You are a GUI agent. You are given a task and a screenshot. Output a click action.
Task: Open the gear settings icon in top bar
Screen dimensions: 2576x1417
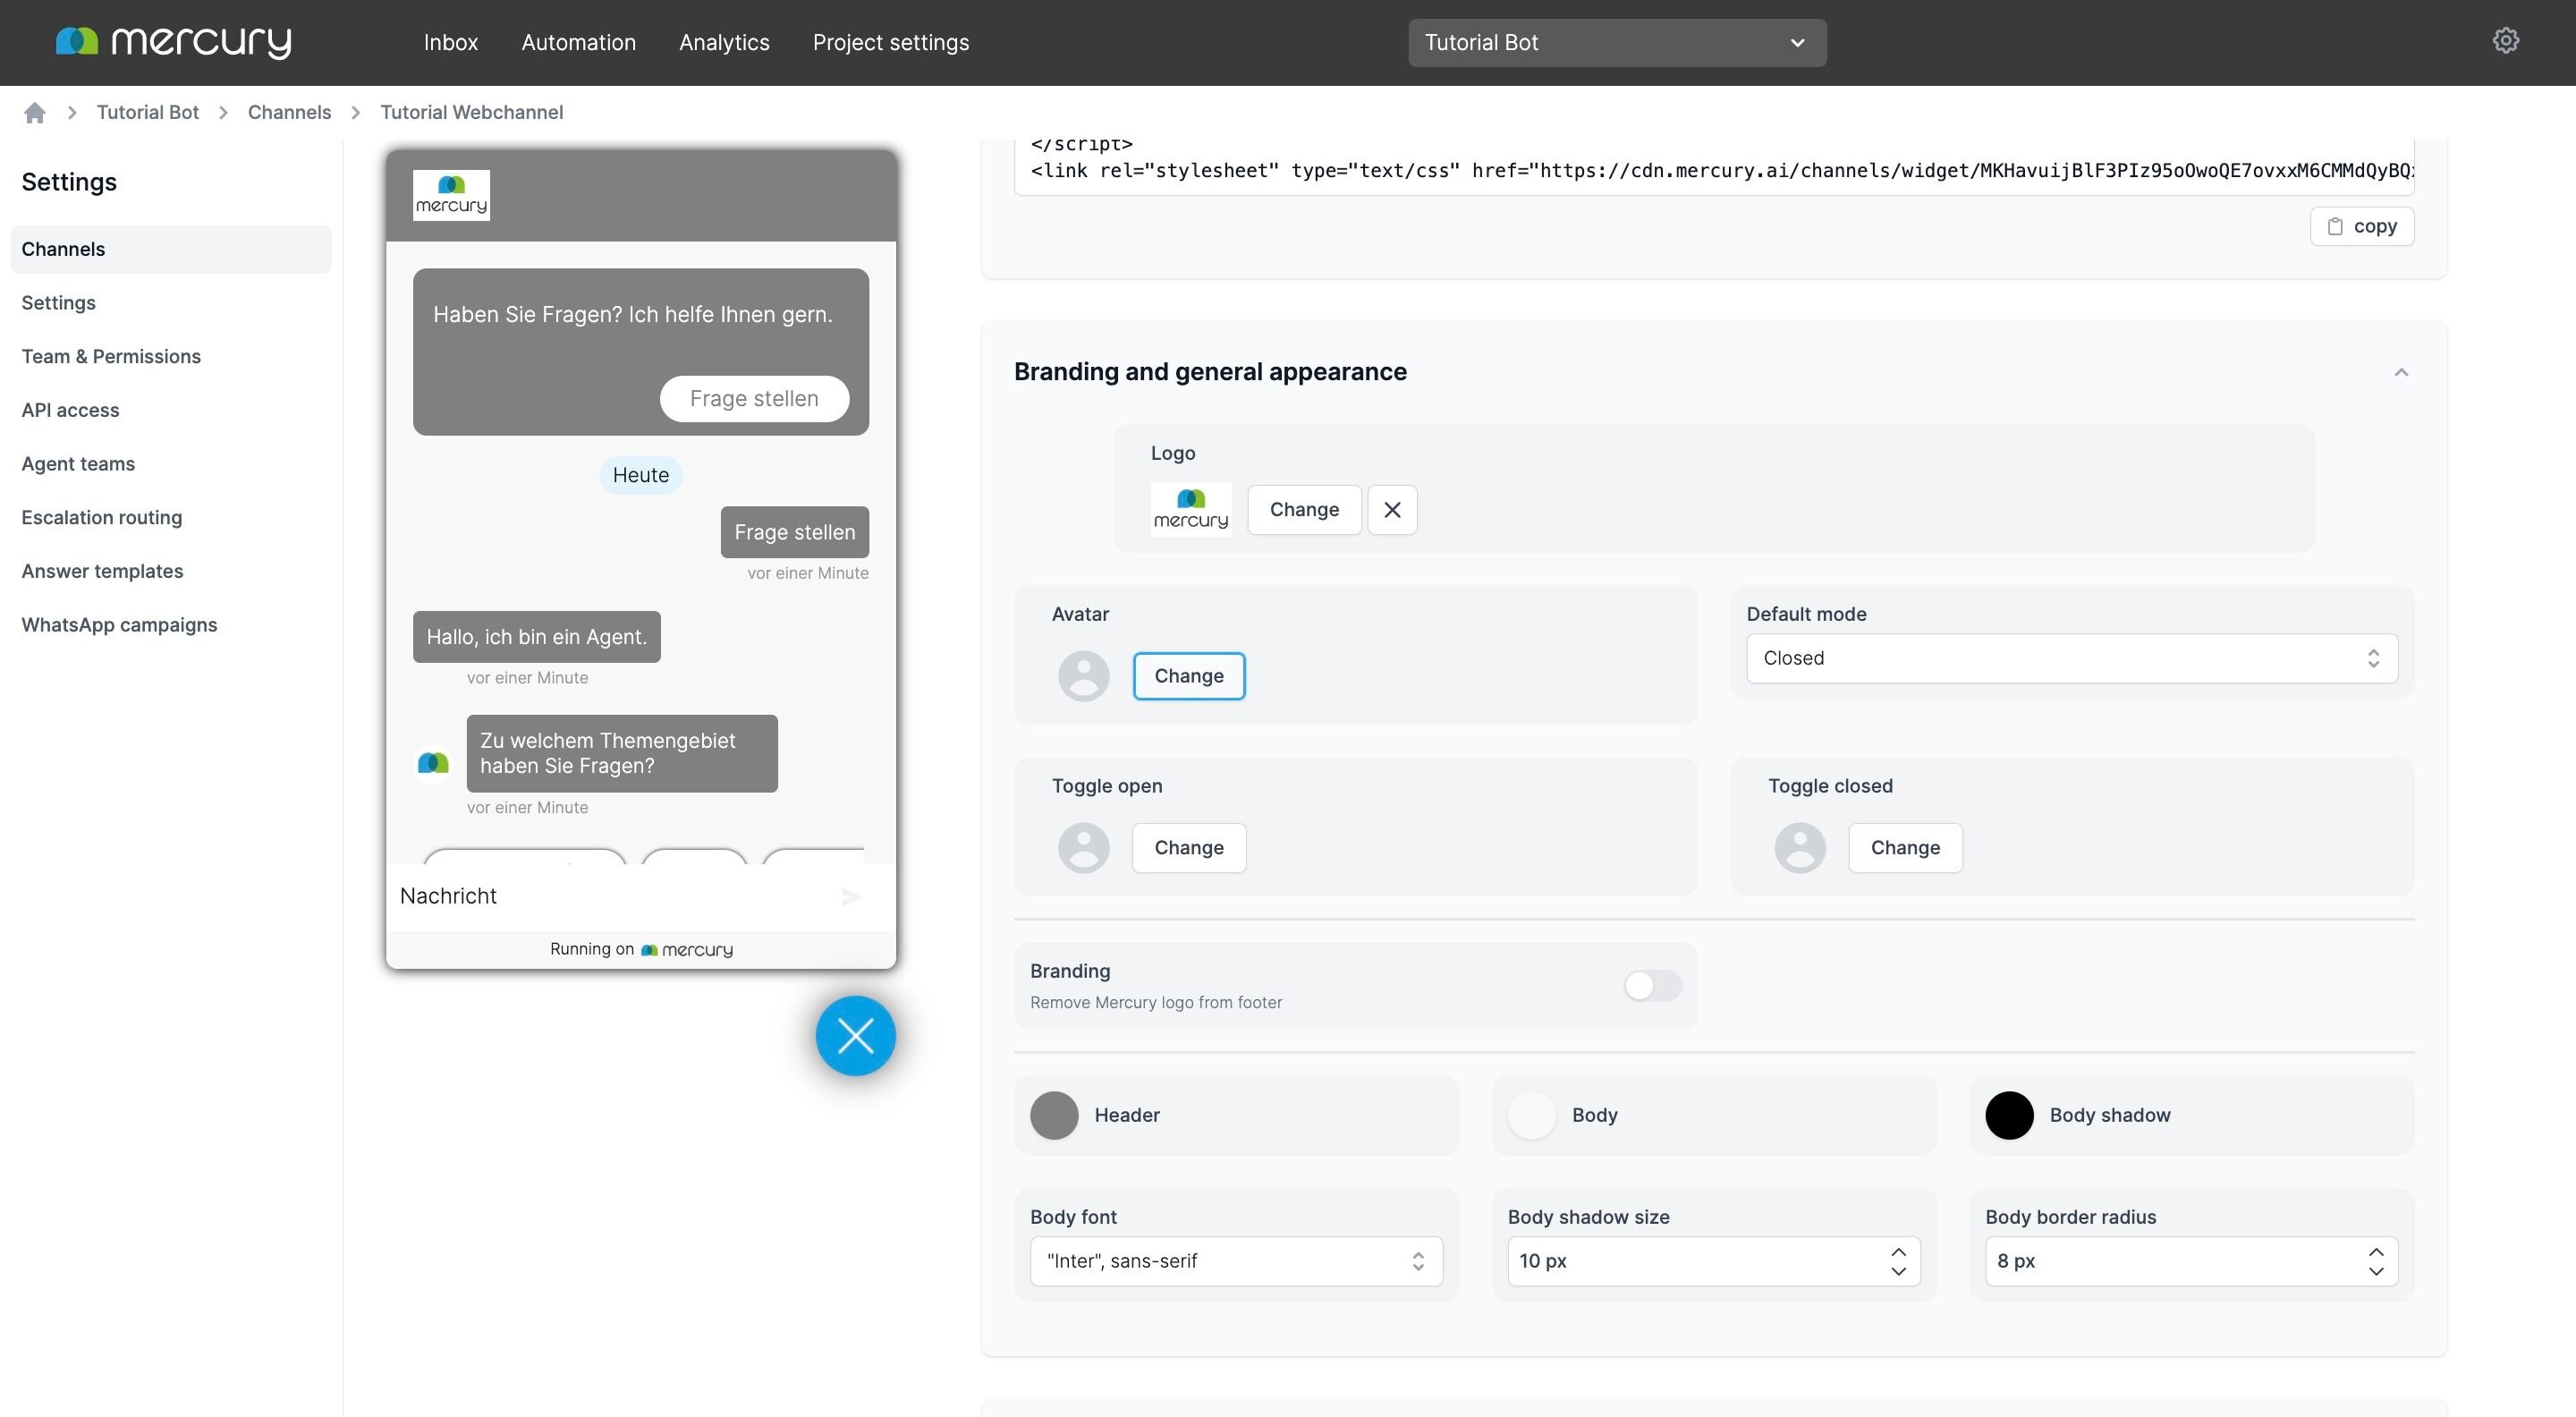click(x=2505, y=41)
